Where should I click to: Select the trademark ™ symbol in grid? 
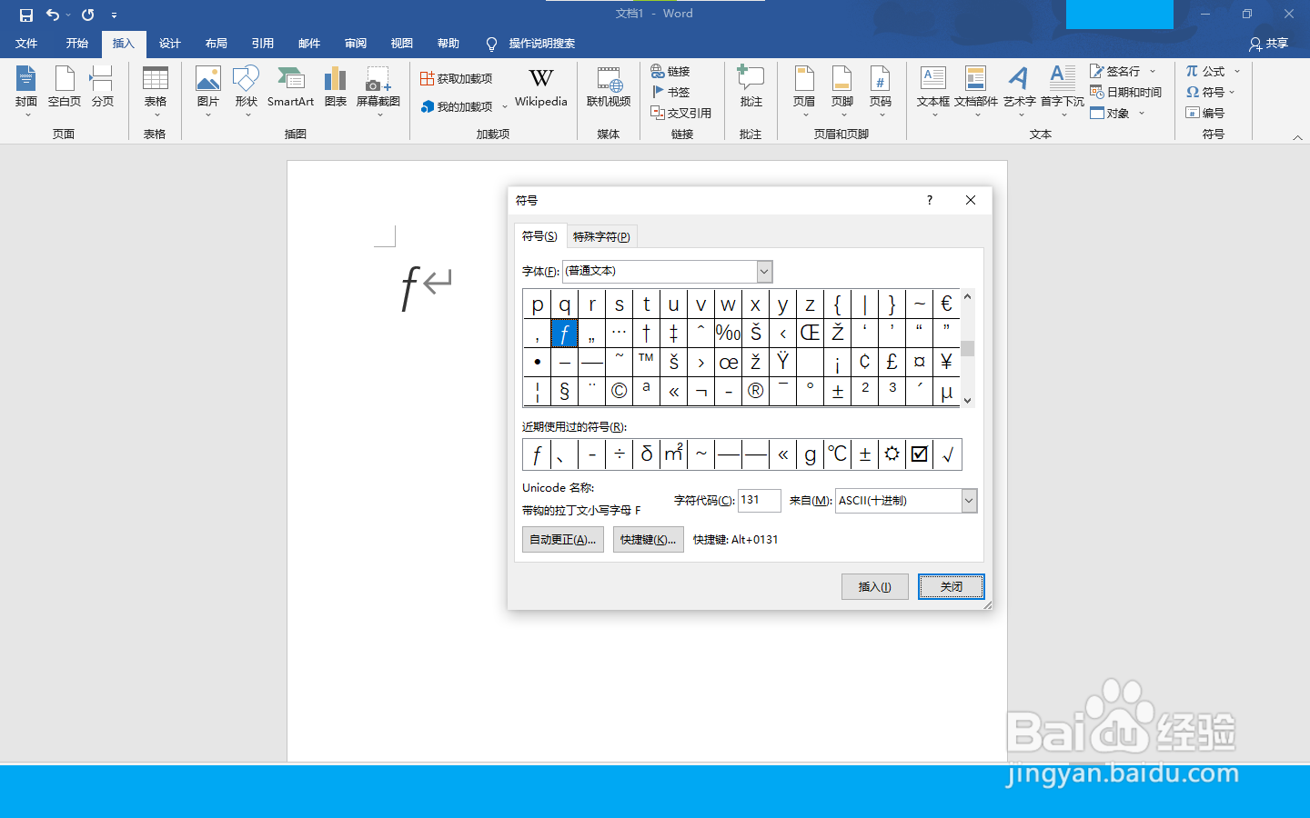[647, 362]
